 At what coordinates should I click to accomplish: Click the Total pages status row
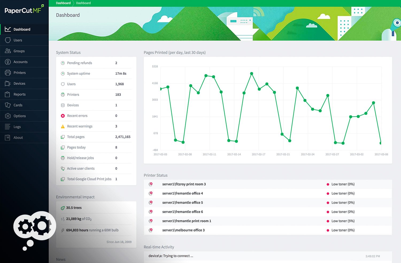pyautogui.click(x=76, y=137)
